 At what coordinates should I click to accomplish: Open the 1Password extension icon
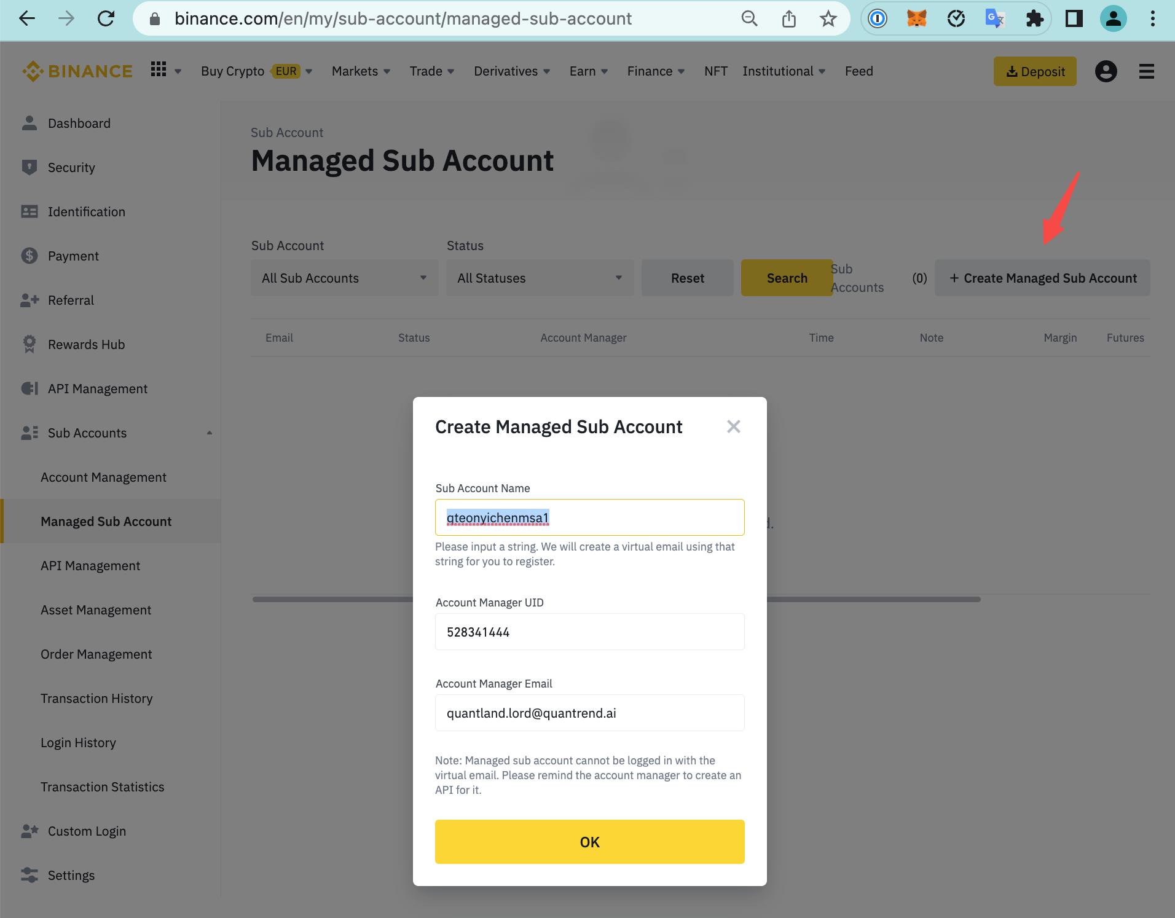(878, 19)
